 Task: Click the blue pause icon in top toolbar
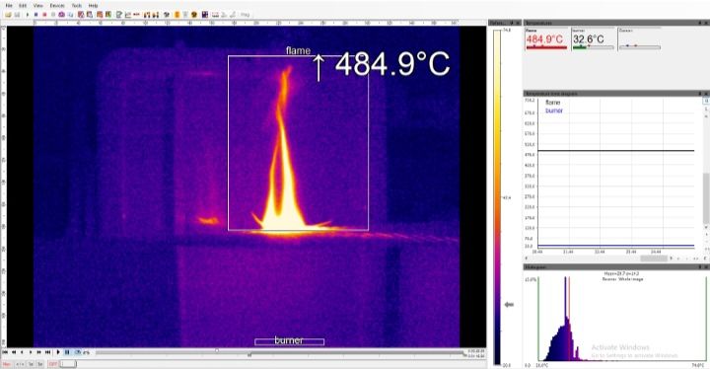35,15
